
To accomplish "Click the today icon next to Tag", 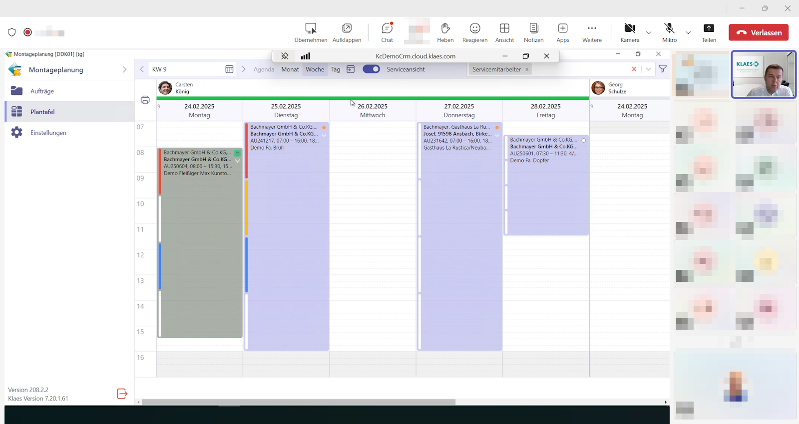I will click(x=351, y=69).
